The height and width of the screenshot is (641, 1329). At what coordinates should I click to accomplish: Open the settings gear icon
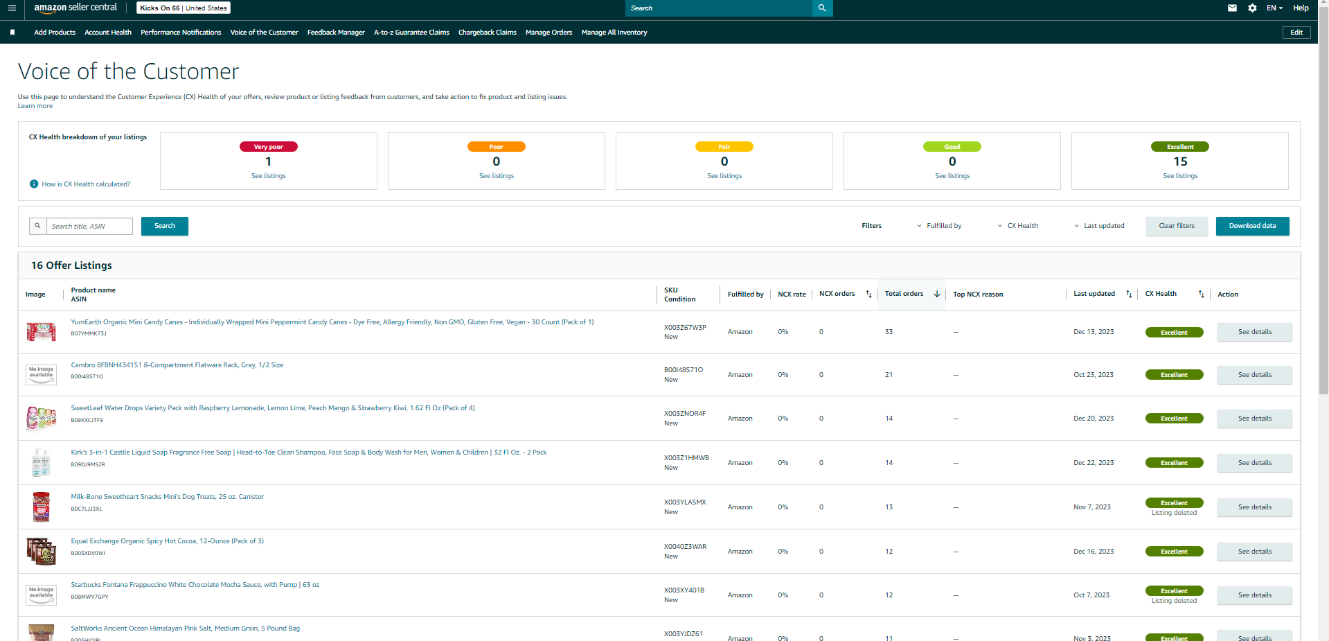1252,8
